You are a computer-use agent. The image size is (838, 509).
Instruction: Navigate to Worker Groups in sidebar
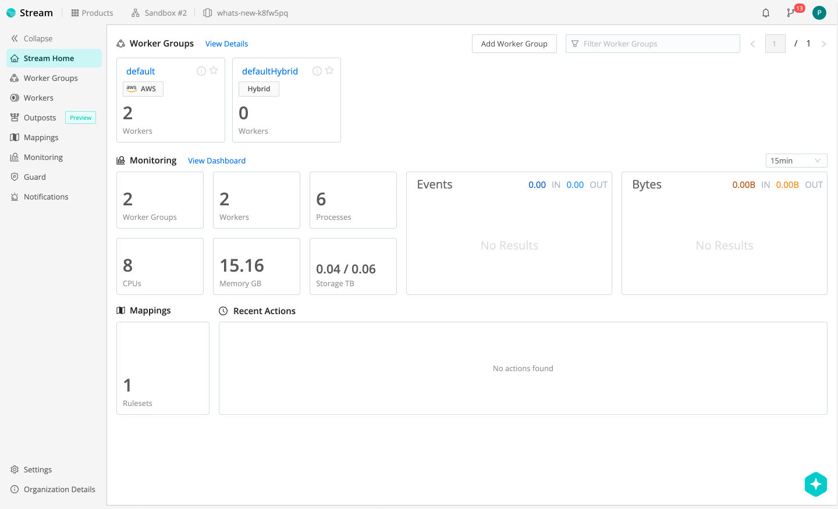click(x=51, y=78)
